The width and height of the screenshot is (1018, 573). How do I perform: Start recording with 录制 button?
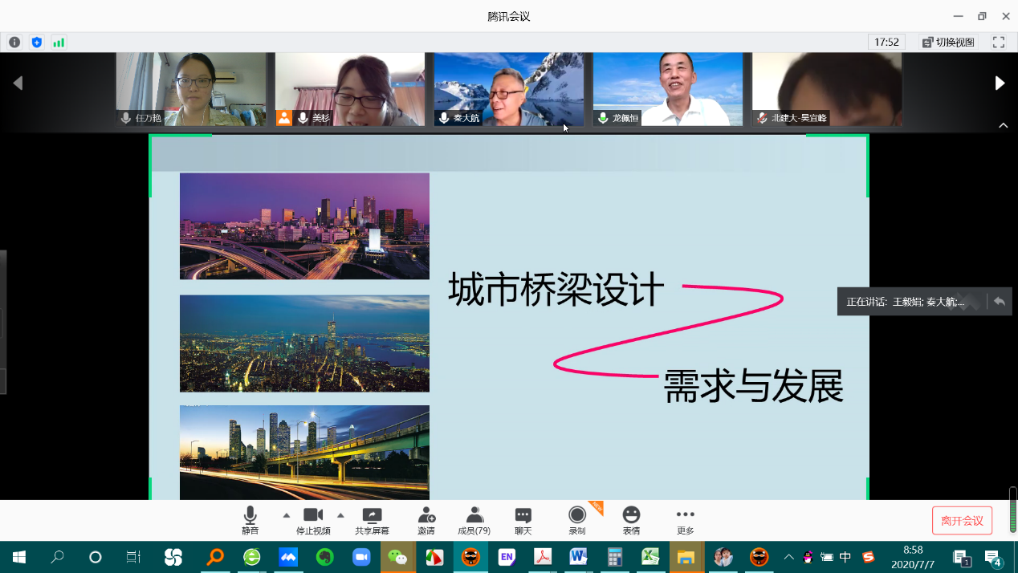(576, 520)
